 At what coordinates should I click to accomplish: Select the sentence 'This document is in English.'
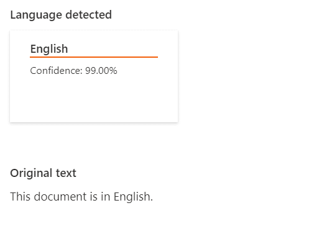click(81, 196)
